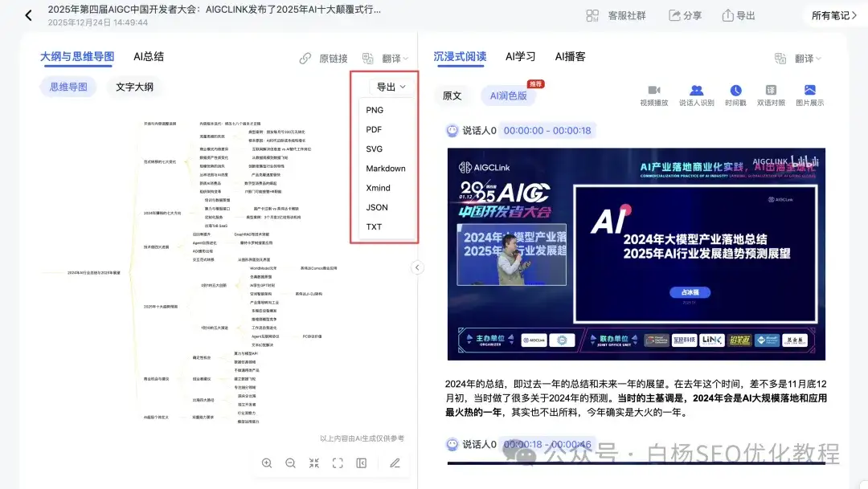Switch to 大纲与思维导图 tab

pyautogui.click(x=77, y=56)
